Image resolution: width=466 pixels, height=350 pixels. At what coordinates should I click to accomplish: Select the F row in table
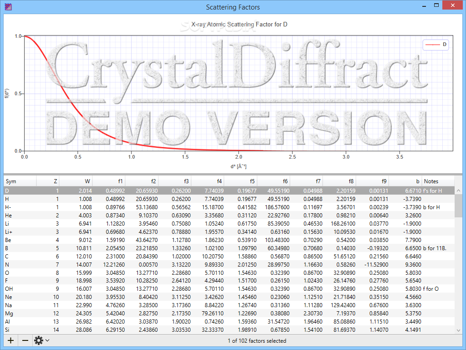(229, 281)
